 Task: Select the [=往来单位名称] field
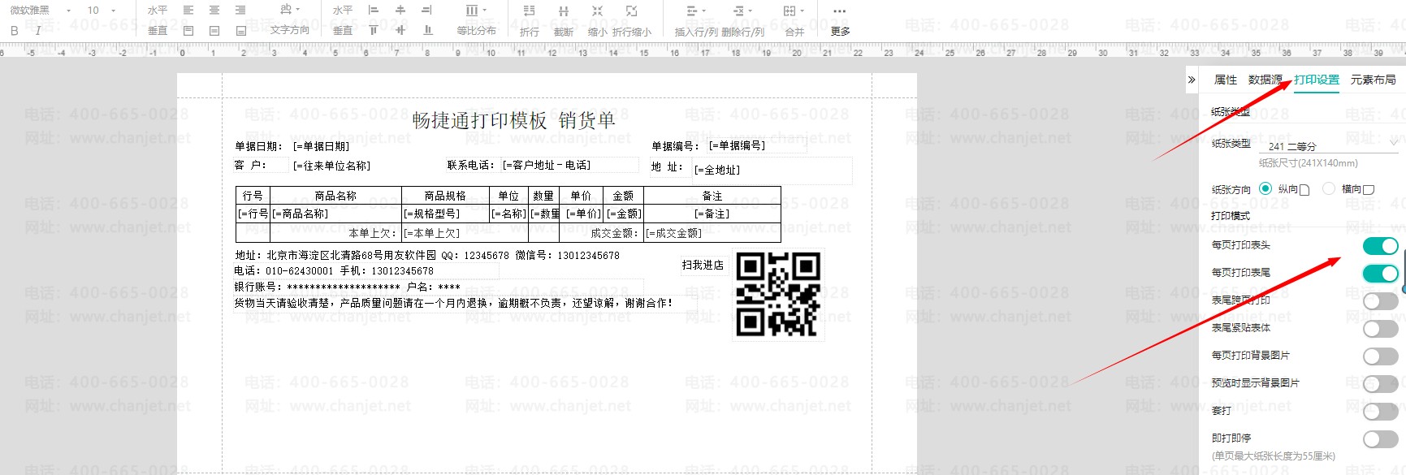click(331, 166)
